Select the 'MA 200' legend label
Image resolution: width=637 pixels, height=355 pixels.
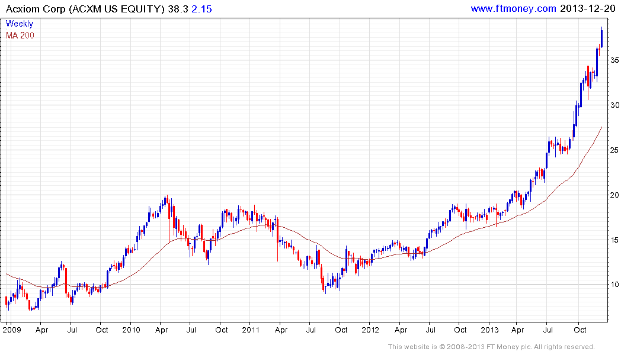pos(20,35)
